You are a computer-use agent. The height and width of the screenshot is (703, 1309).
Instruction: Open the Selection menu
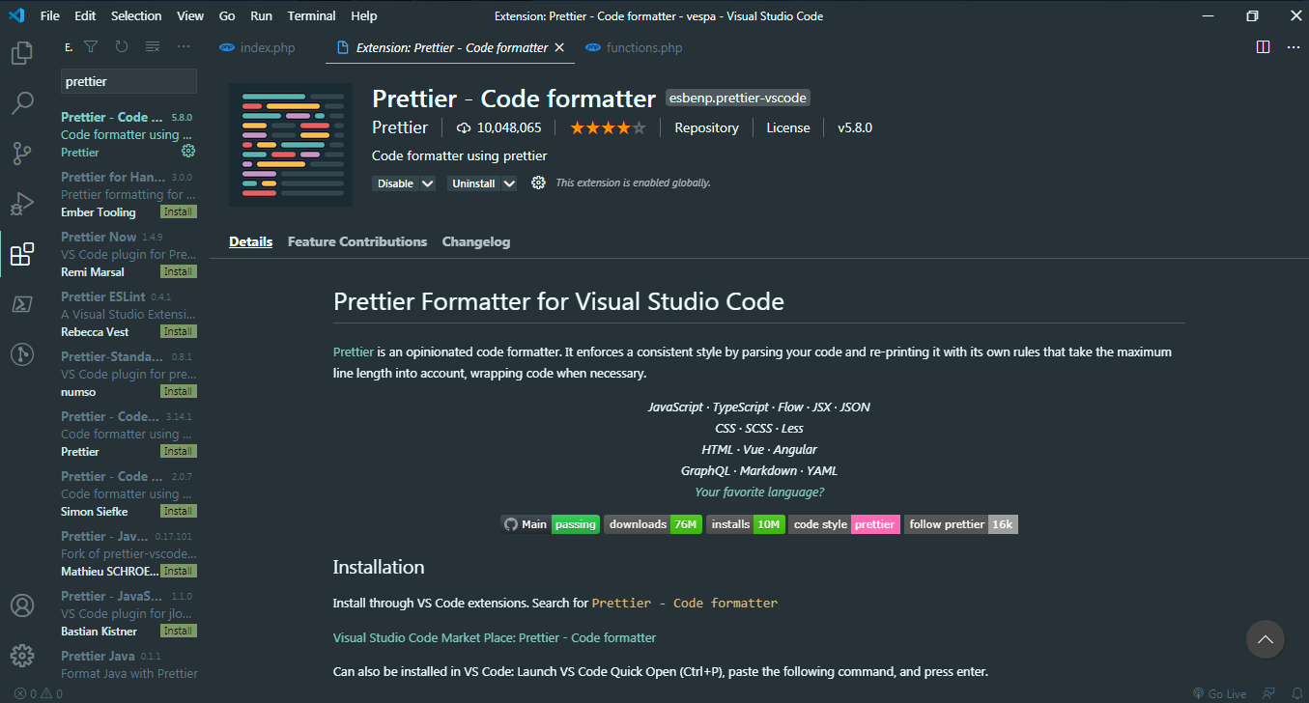coord(136,15)
